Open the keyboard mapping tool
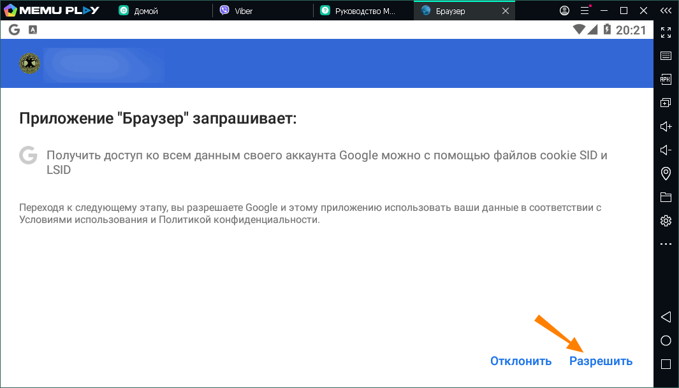This screenshot has width=679, height=388. point(666,55)
